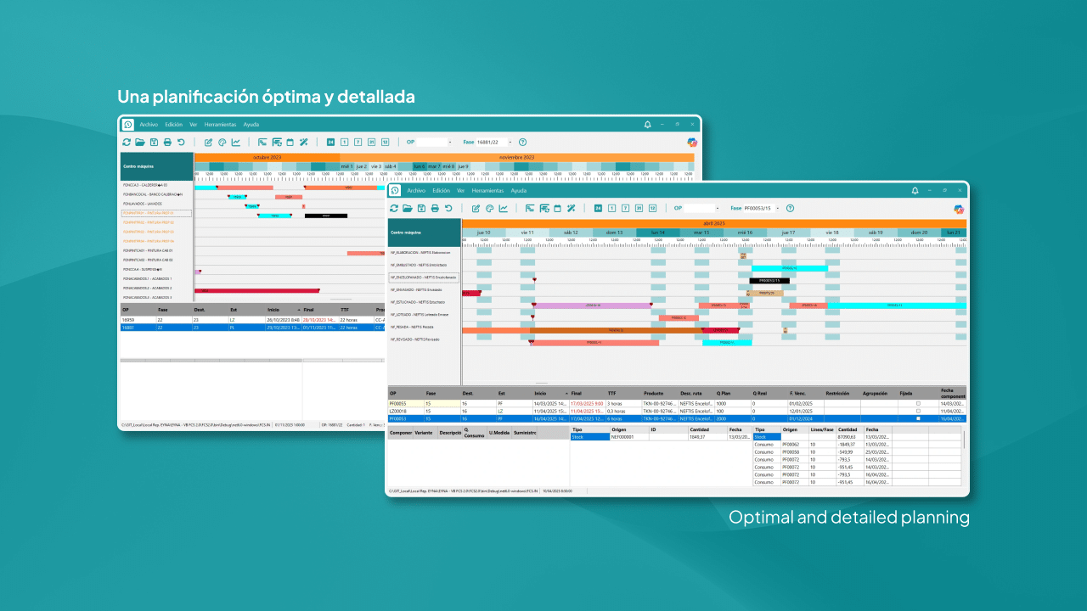The image size is (1087, 611).
Task: Open the Archivo menu in the back window
Action: 149,125
